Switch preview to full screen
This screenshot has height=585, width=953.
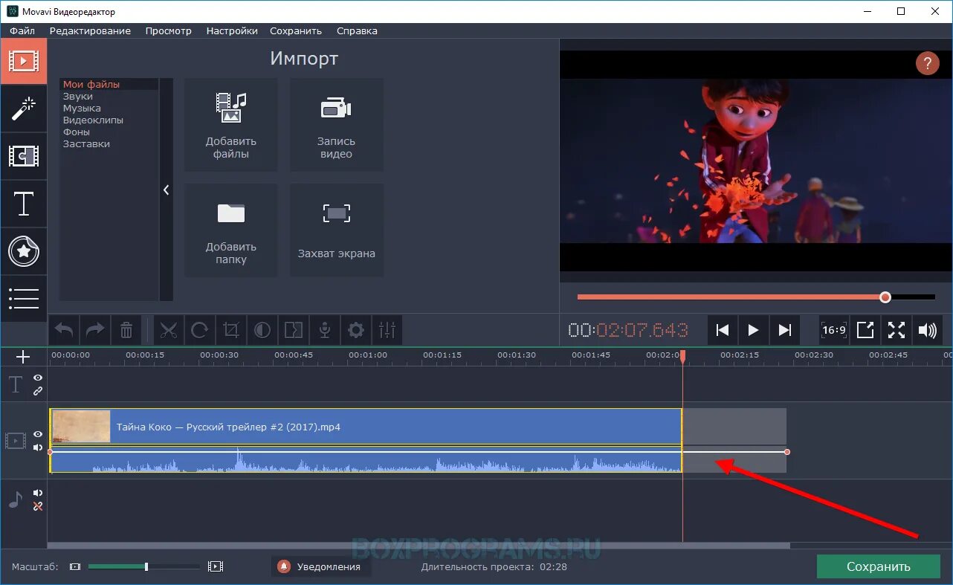coord(897,330)
